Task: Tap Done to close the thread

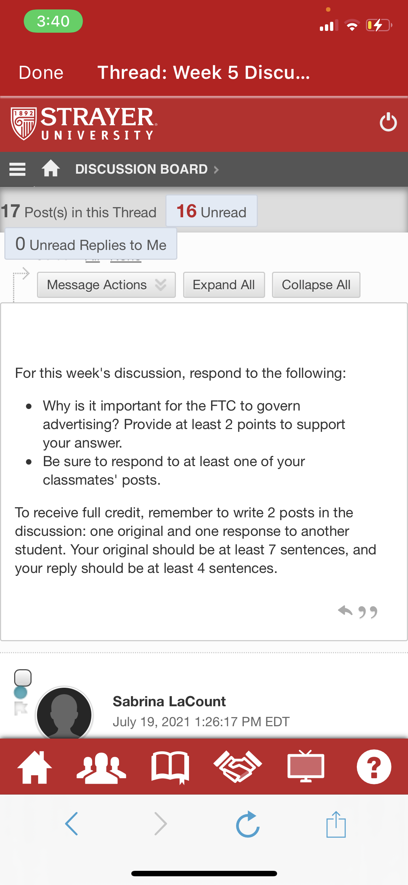Action: [x=41, y=73]
